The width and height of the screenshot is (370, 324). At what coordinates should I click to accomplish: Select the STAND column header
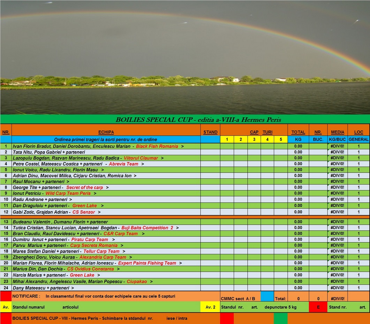pos(210,132)
